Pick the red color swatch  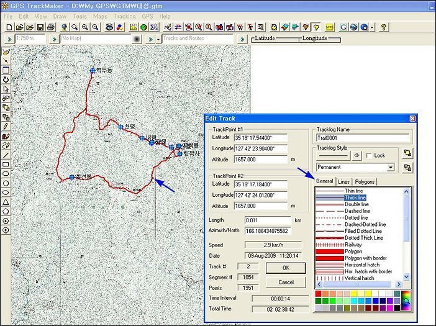pos(319,294)
